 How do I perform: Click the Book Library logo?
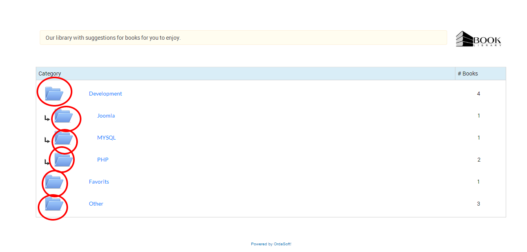pos(478,39)
